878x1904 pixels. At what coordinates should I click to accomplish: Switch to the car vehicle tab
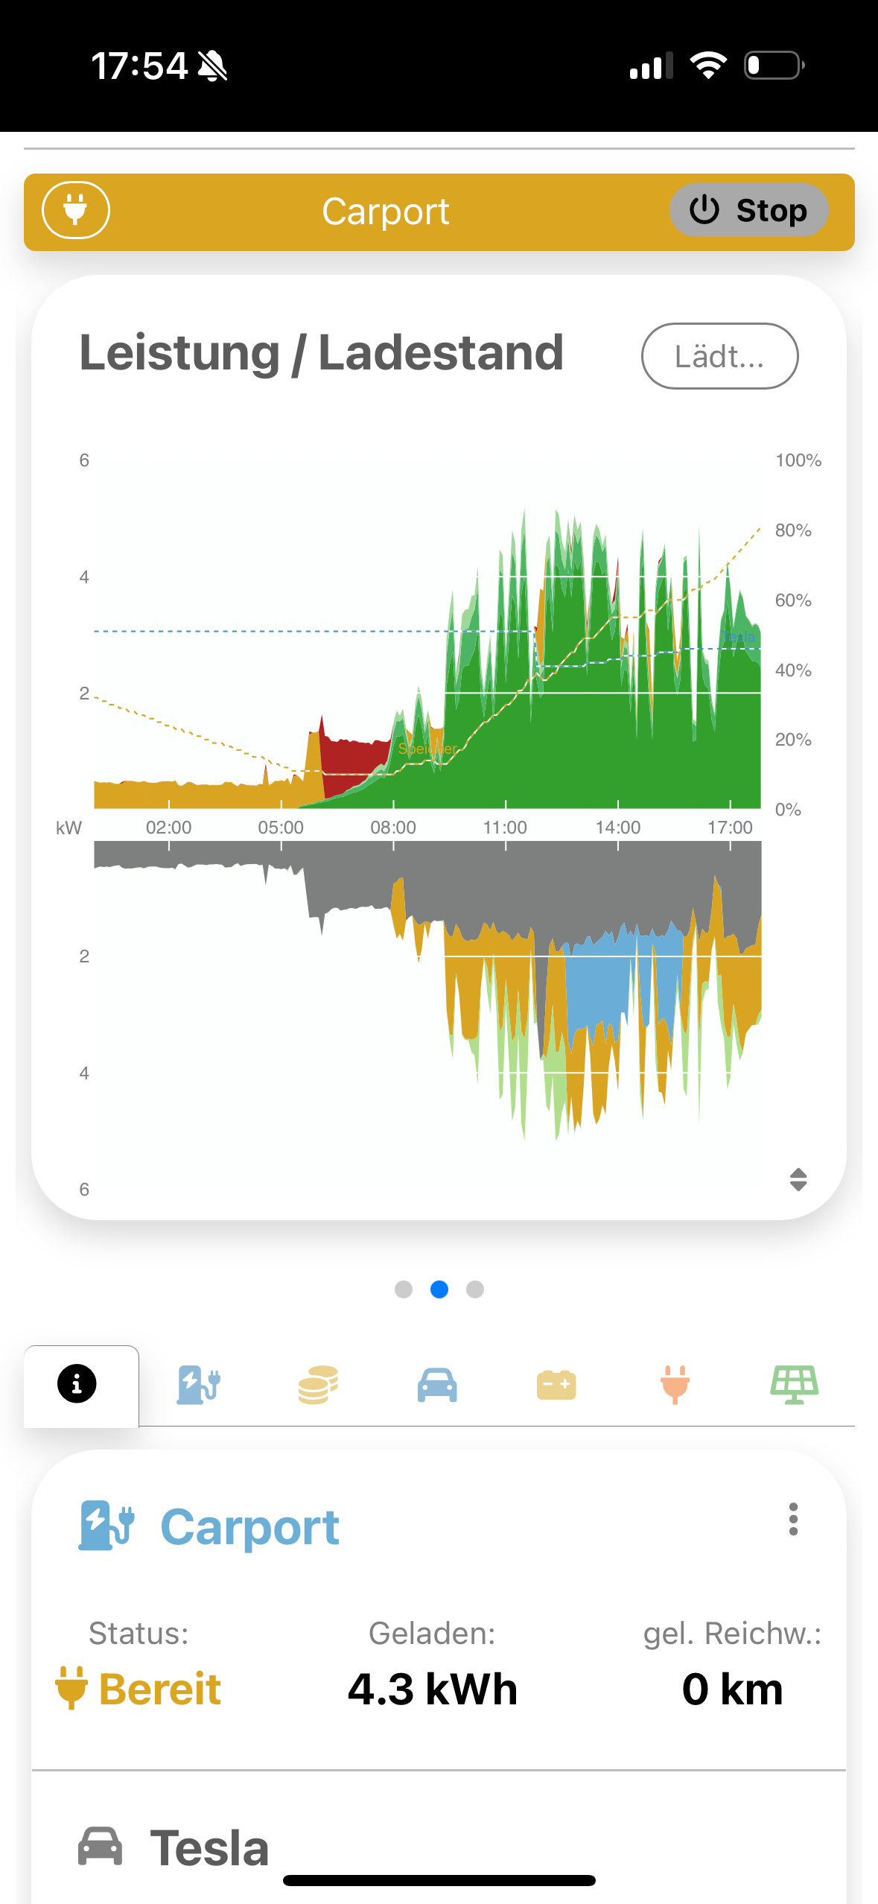437,1385
